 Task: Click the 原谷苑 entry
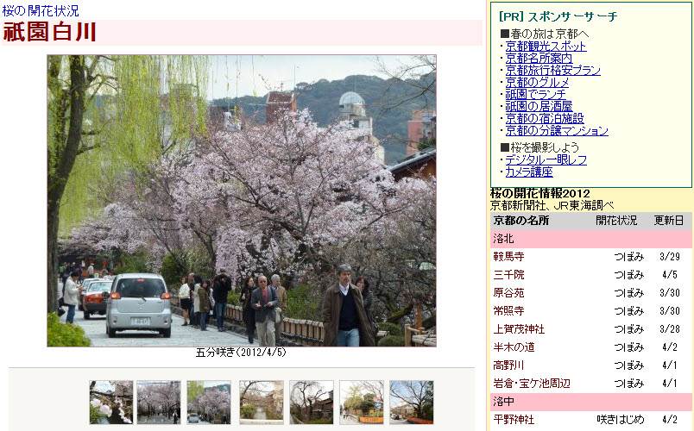click(509, 293)
